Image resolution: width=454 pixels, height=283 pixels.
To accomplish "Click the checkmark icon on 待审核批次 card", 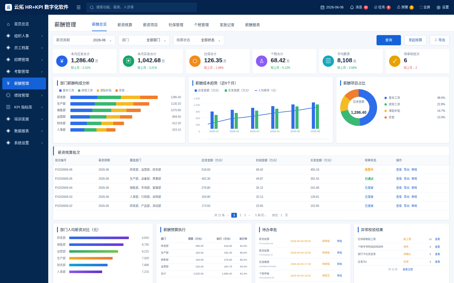I will (395, 61).
